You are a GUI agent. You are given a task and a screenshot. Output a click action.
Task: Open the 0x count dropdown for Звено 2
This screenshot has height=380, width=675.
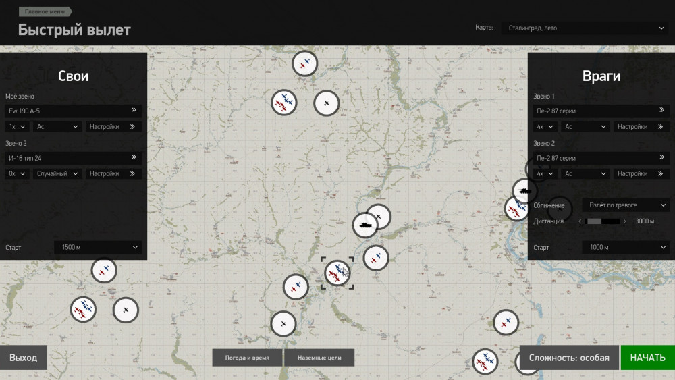coord(18,174)
